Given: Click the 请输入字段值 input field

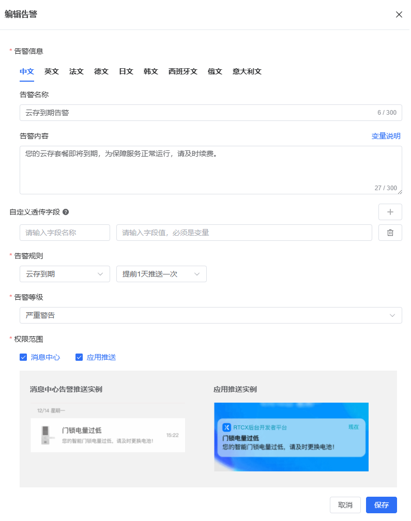Looking at the screenshot, I should [x=244, y=233].
